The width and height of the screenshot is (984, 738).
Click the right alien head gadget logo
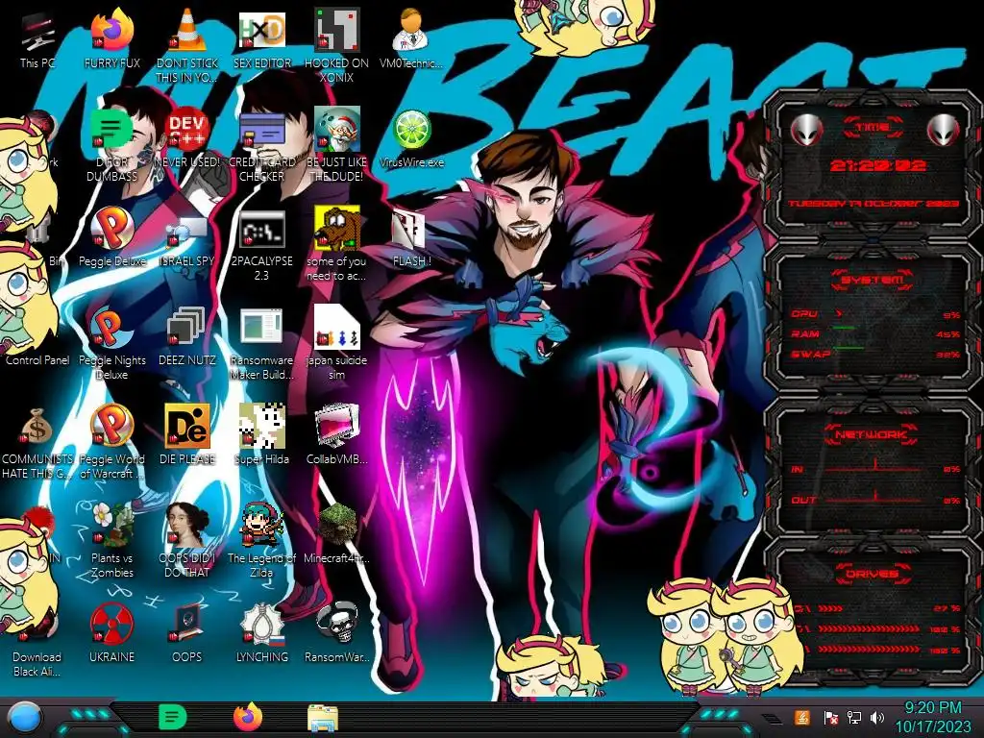tap(944, 130)
